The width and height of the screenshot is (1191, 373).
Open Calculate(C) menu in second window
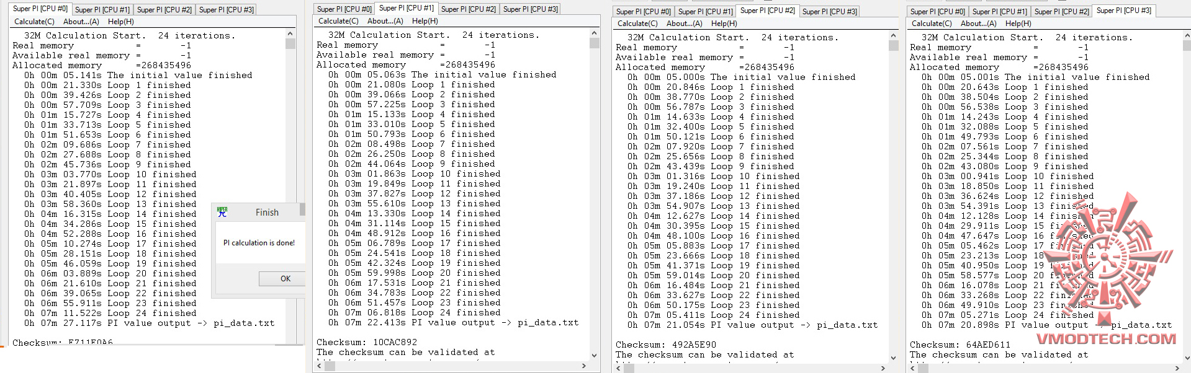point(338,21)
